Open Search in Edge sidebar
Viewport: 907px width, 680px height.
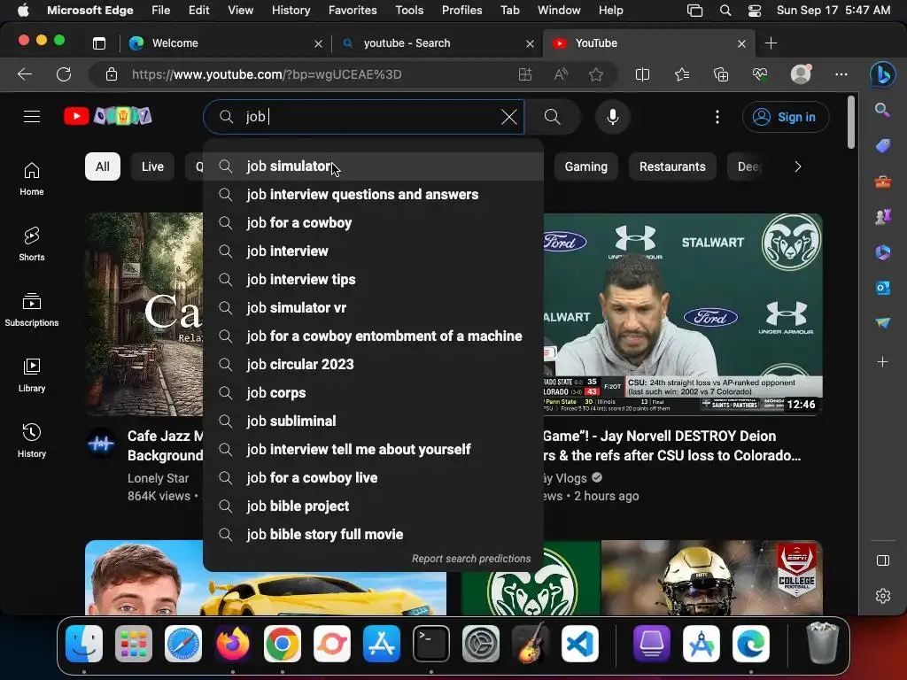point(883,110)
